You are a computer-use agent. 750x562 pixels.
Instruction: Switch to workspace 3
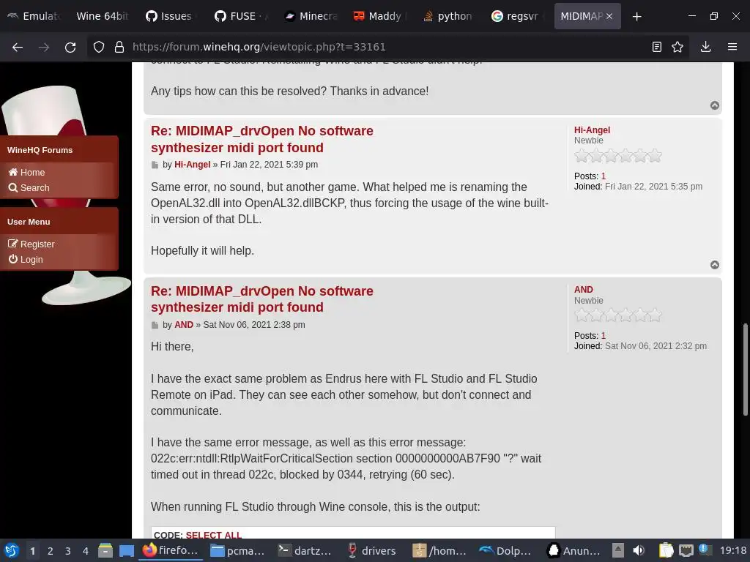click(x=68, y=551)
